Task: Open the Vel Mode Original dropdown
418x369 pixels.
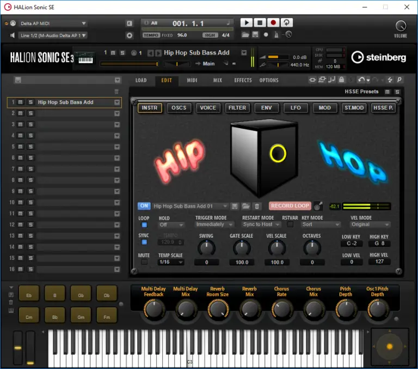Action: (370, 225)
